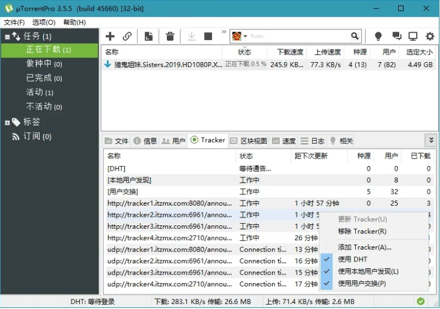The image size is (440, 309).
Task: Click the search magnifier icon
Action: [355, 36]
